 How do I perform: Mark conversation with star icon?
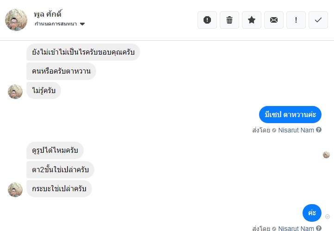pyautogui.click(x=252, y=20)
